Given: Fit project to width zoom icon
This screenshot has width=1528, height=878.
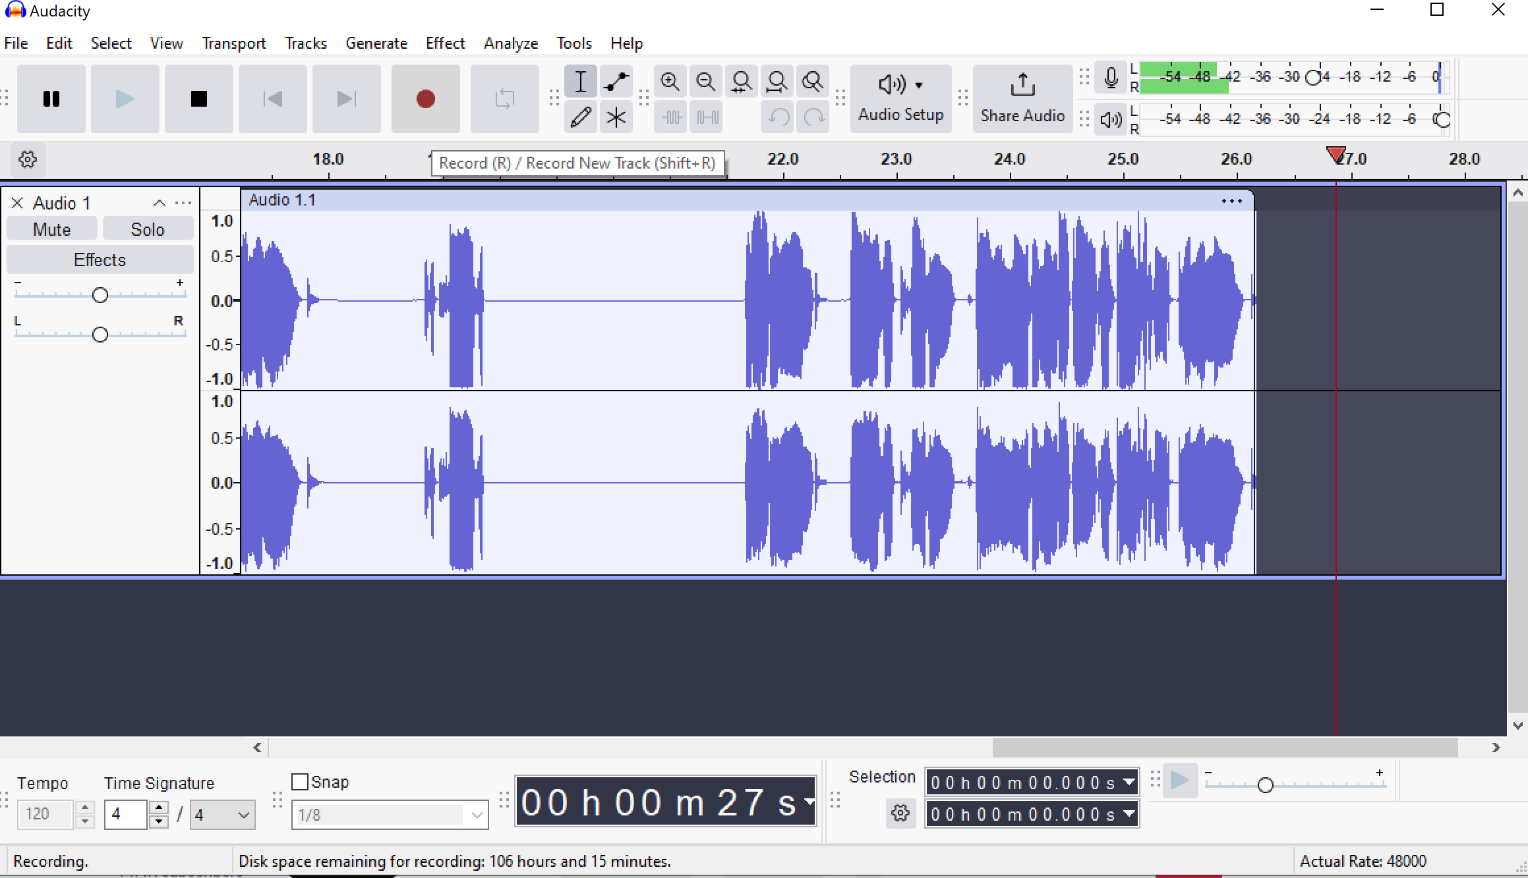Looking at the screenshot, I should click(x=777, y=82).
